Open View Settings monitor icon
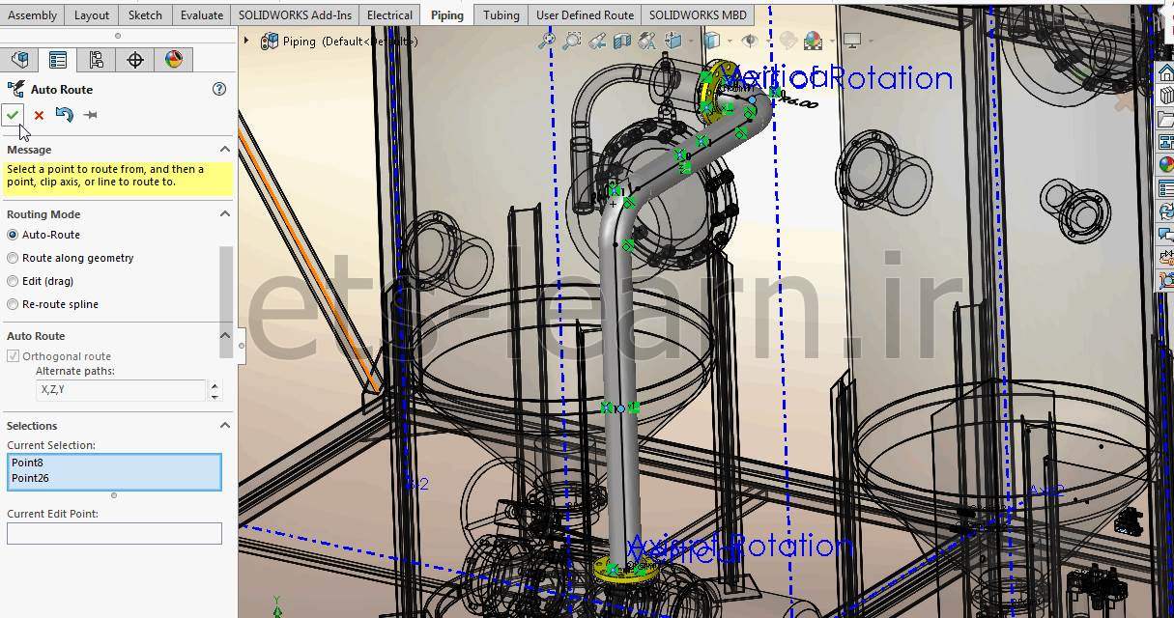The width and height of the screenshot is (1174, 618). (x=852, y=41)
